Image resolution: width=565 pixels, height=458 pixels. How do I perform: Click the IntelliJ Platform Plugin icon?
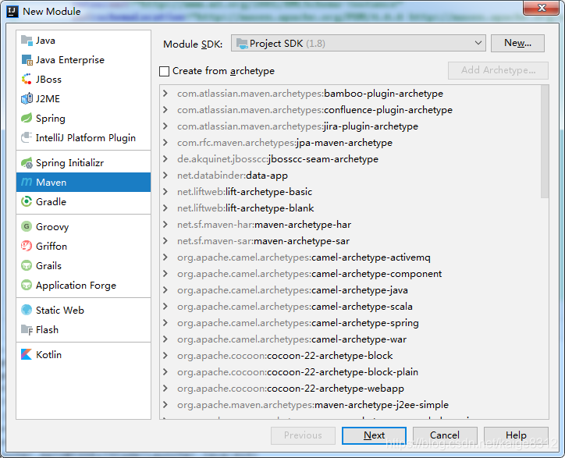click(27, 137)
